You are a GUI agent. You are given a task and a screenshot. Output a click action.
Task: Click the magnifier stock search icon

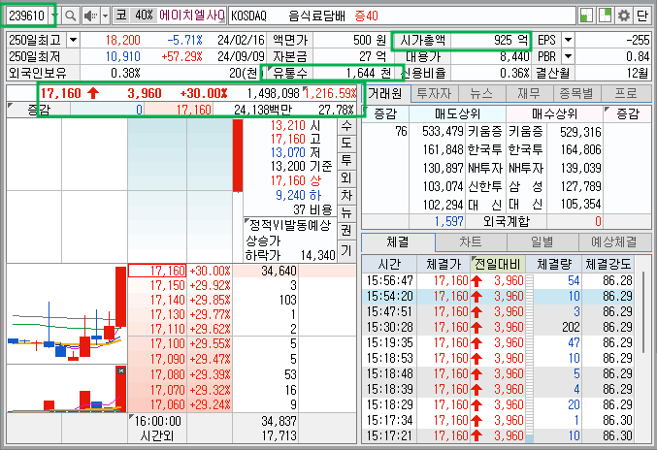click(x=71, y=16)
